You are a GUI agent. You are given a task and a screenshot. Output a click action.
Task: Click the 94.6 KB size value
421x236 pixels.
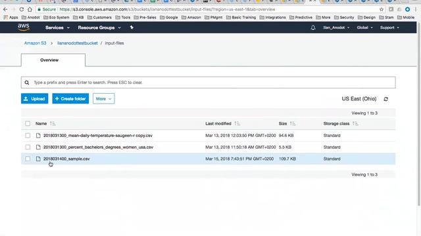pos(286,136)
